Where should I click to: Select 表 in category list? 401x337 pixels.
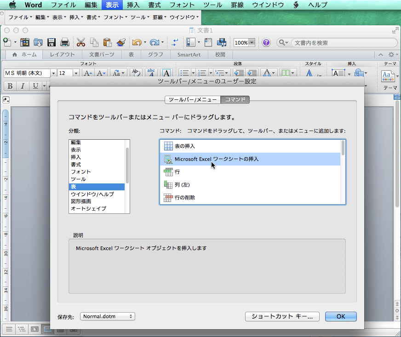(x=97, y=187)
